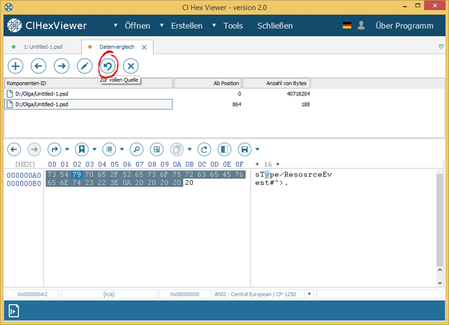The width and height of the screenshot is (449, 325).
Task: Click the pencil edit component icon
Action: [x=84, y=66]
